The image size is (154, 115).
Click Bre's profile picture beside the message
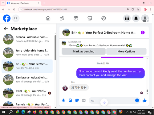(x=65, y=88)
